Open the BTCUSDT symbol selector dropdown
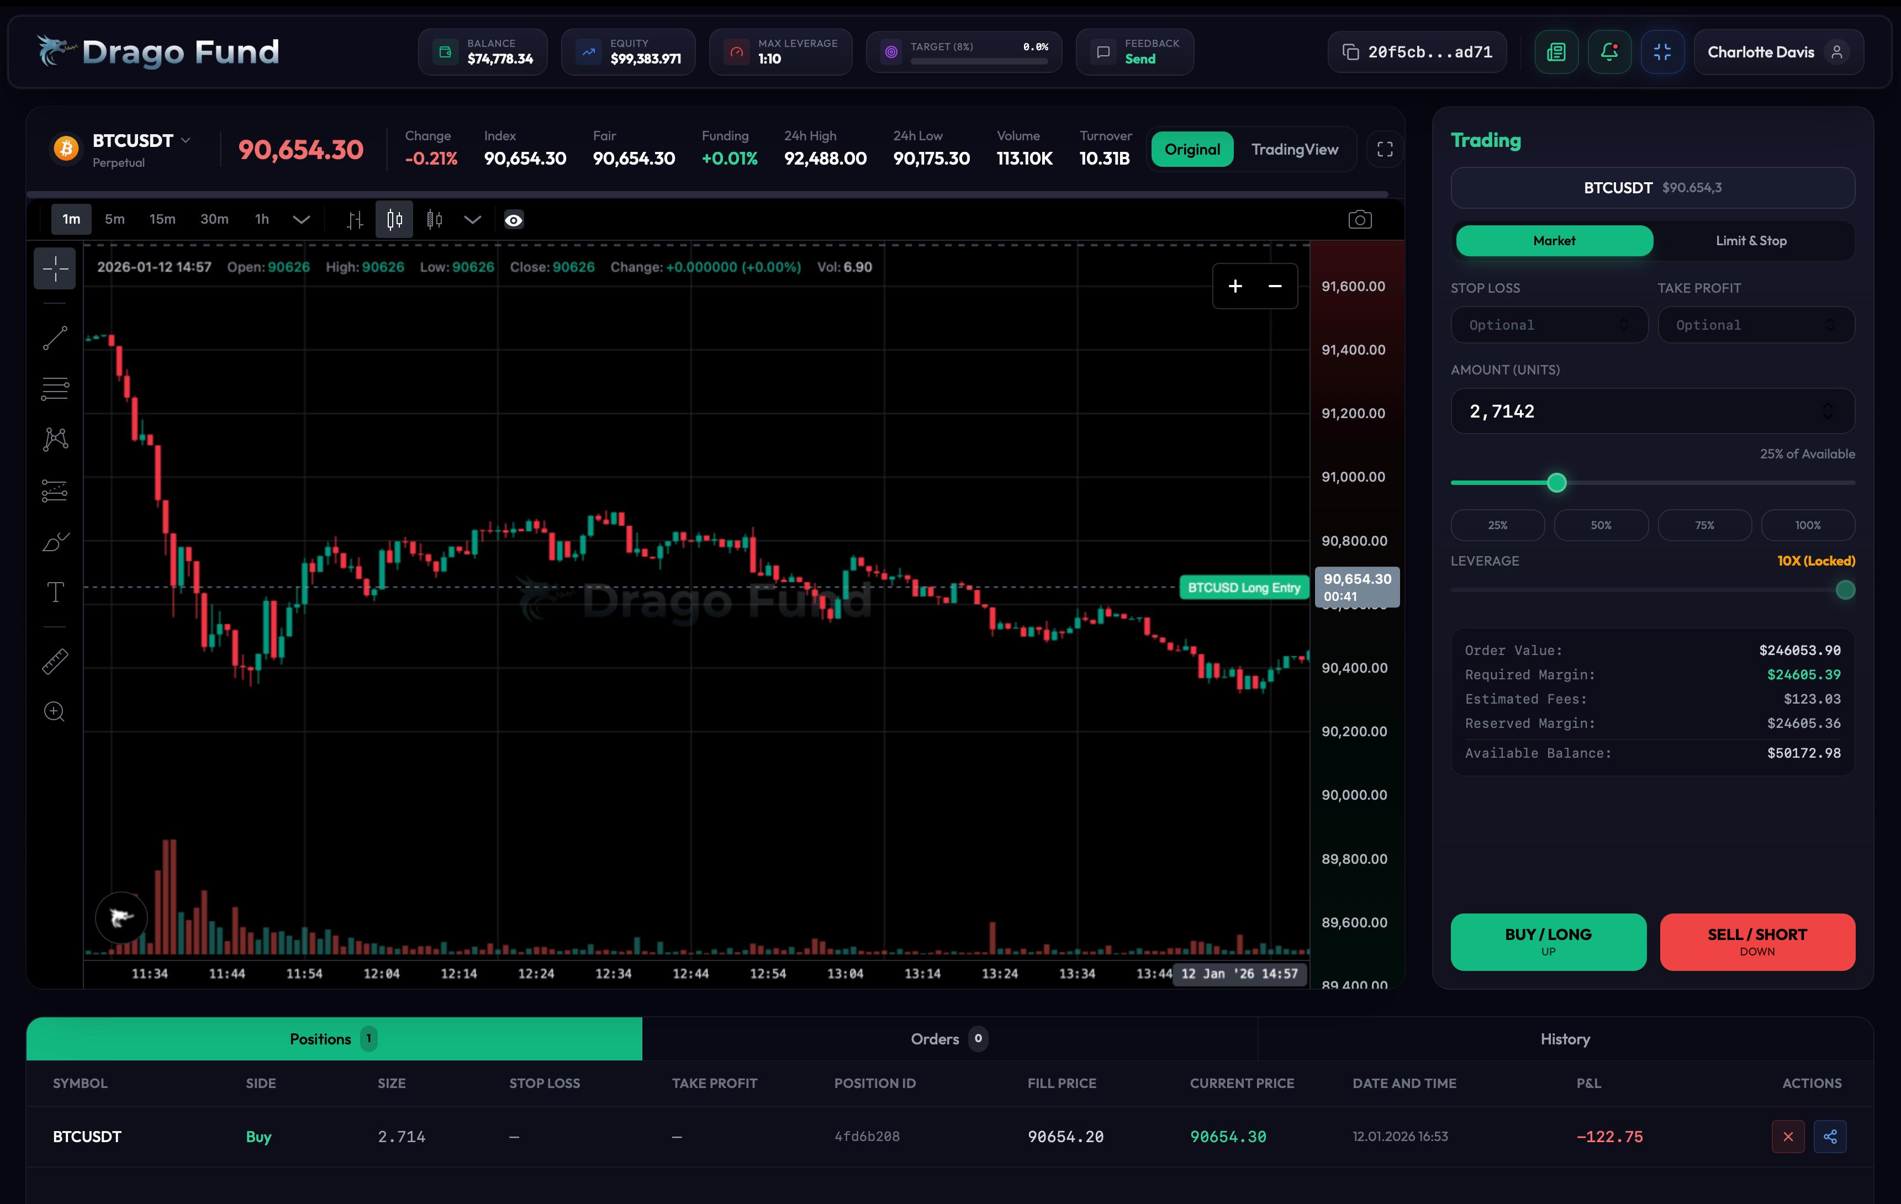Viewport: 1901px width, 1204px height. click(x=186, y=140)
